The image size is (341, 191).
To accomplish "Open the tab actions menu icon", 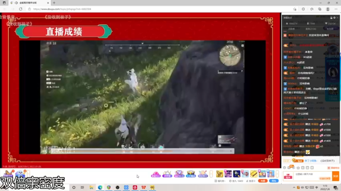I will click(4, 3).
